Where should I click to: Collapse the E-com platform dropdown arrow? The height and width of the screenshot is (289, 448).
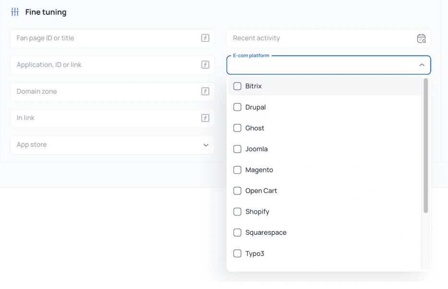(x=422, y=65)
